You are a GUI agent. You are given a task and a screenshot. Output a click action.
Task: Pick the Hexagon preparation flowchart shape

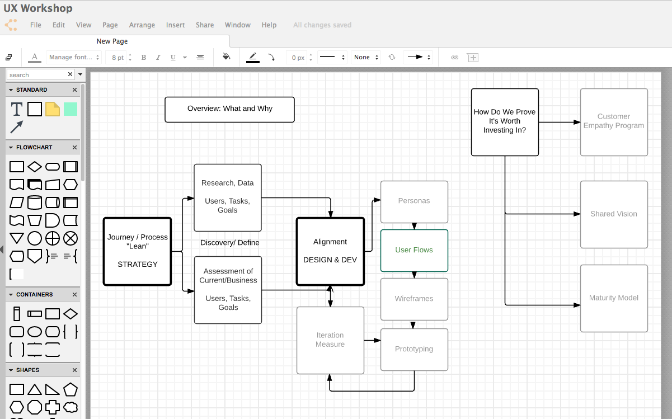point(71,185)
